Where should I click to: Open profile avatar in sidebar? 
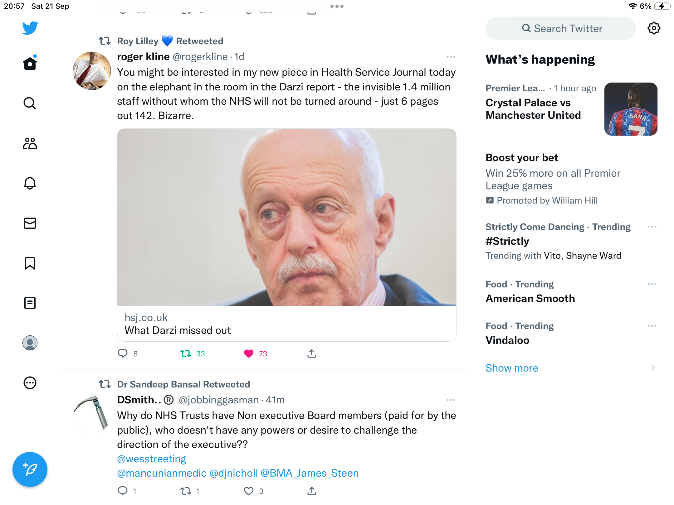30,343
